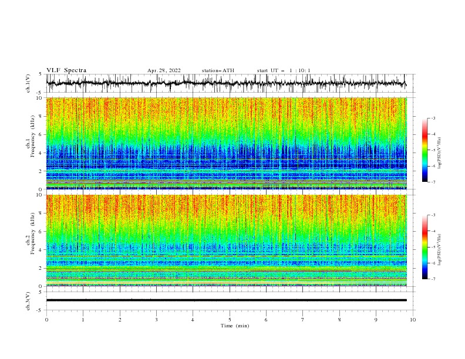The width and height of the screenshot is (465, 359).
Task: Select the date text "Apr. 28, 2022"
Action: 164,70
